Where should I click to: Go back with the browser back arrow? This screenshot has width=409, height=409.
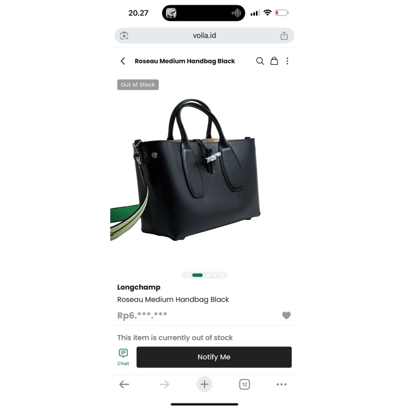(124, 384)
